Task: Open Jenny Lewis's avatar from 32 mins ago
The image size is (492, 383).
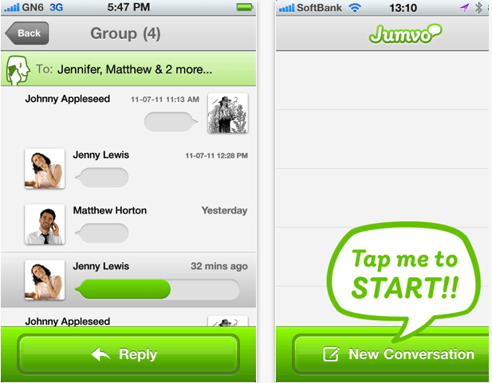Action: point(45,280)
